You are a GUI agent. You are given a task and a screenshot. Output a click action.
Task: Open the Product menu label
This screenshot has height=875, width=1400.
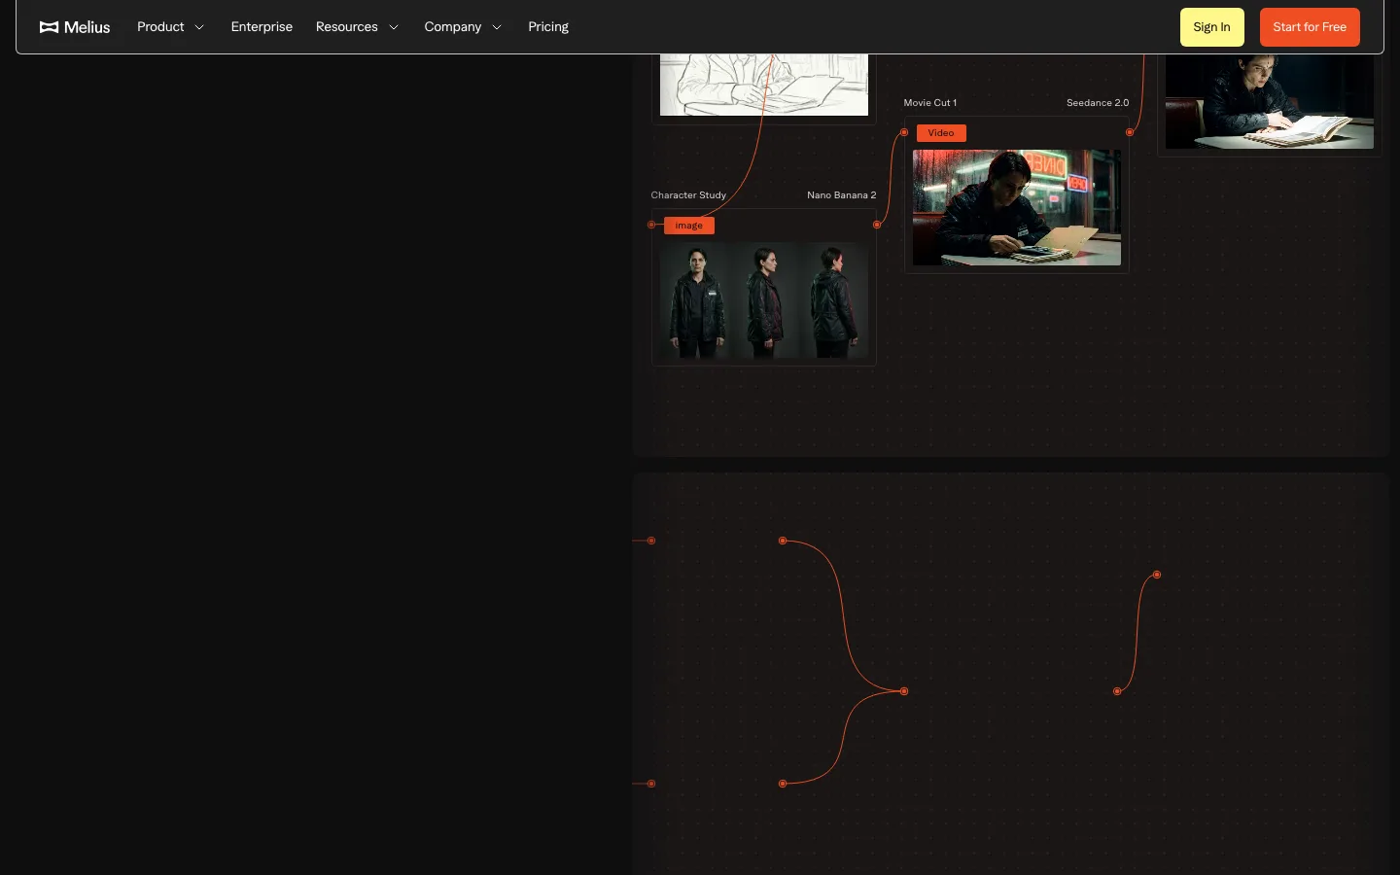(x=160, y=27)
